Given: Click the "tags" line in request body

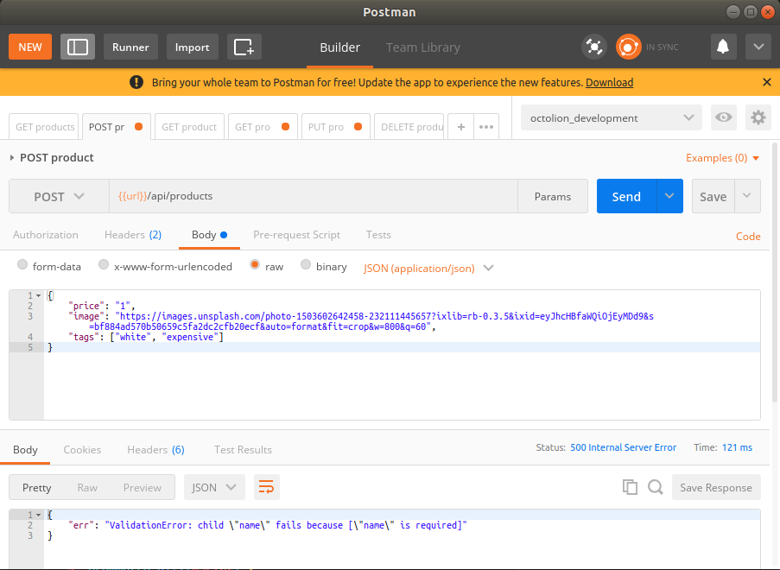Looking at the screenshot, I should point(146,337).
